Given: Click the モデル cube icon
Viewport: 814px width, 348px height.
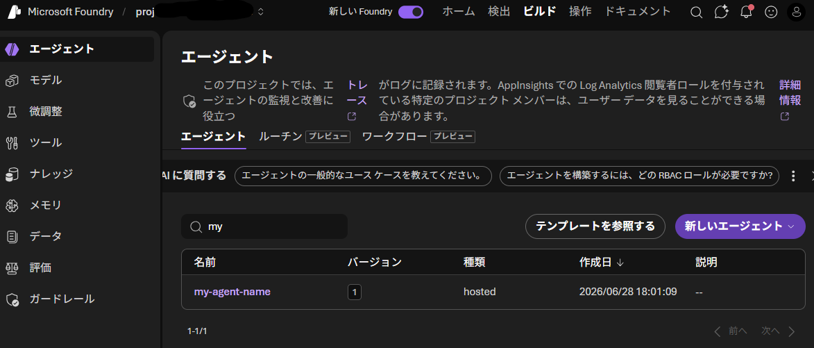Looking at the screenshot, I should pyautogui.click(x=12, y=81).
